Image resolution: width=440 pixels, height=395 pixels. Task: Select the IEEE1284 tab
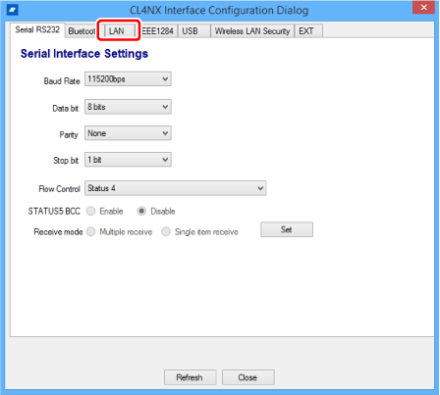[158, 31]
